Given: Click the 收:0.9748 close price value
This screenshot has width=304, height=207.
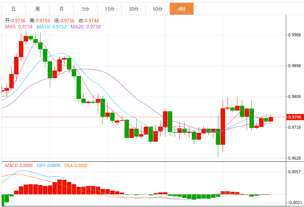Looking at the screenshot, I should (89, 21).
